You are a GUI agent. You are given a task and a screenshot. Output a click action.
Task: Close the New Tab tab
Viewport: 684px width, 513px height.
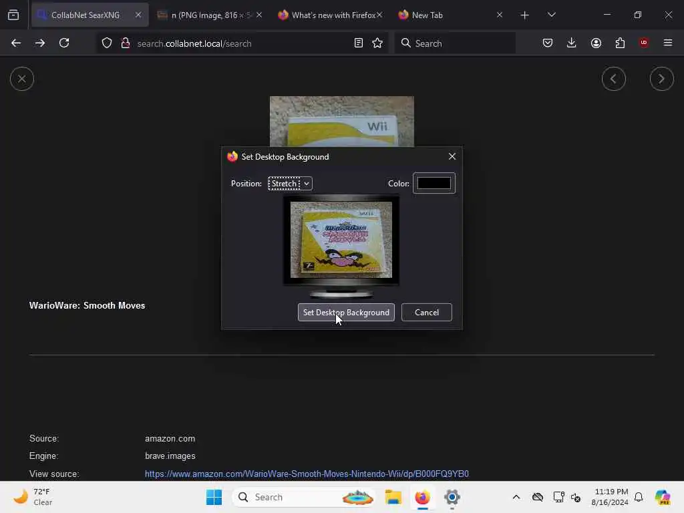coord(500,15)
